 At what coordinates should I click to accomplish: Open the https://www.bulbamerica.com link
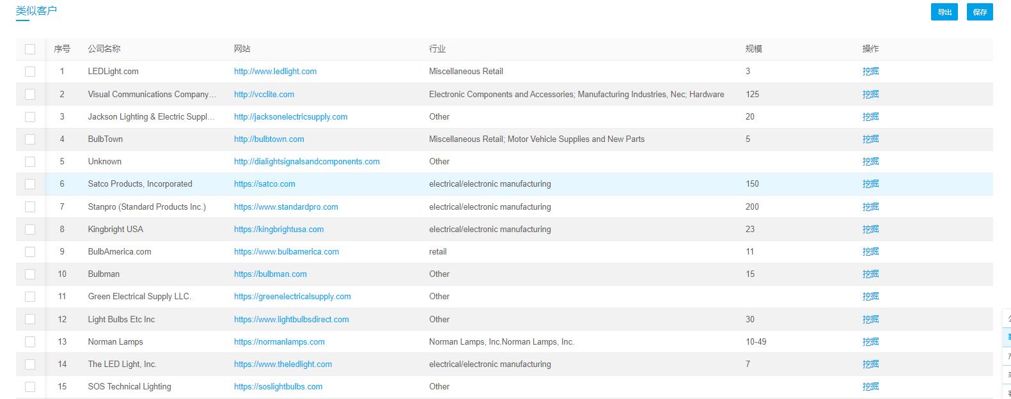[x=286, y=252]
